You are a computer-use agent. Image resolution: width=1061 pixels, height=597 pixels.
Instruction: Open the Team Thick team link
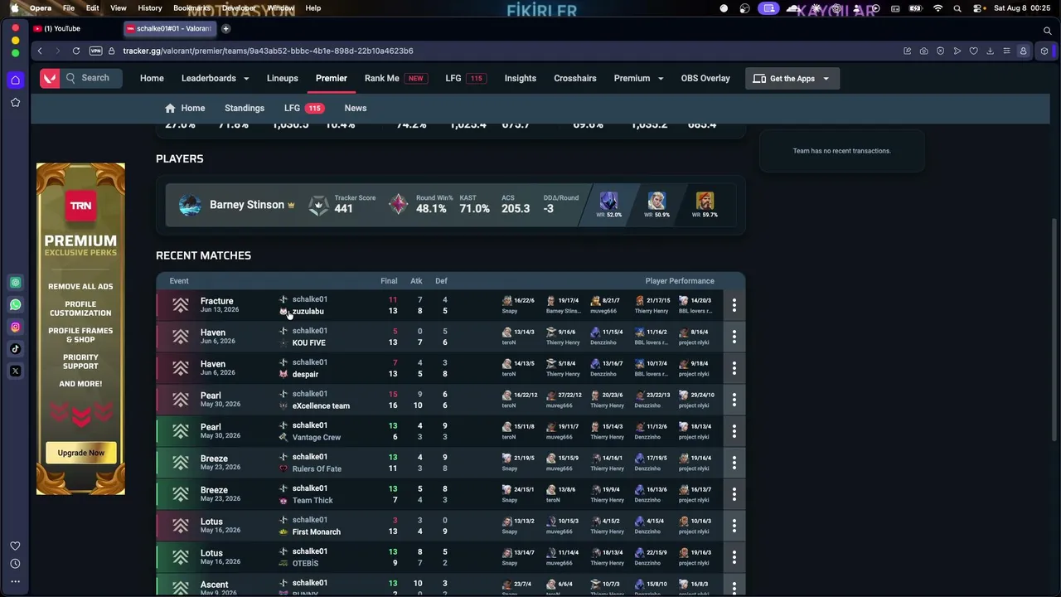312,501
